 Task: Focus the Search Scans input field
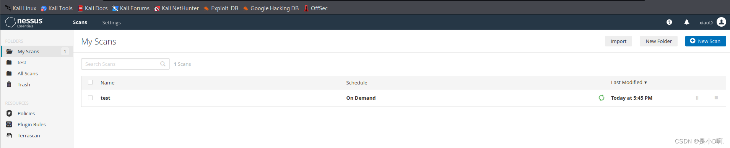125,64
